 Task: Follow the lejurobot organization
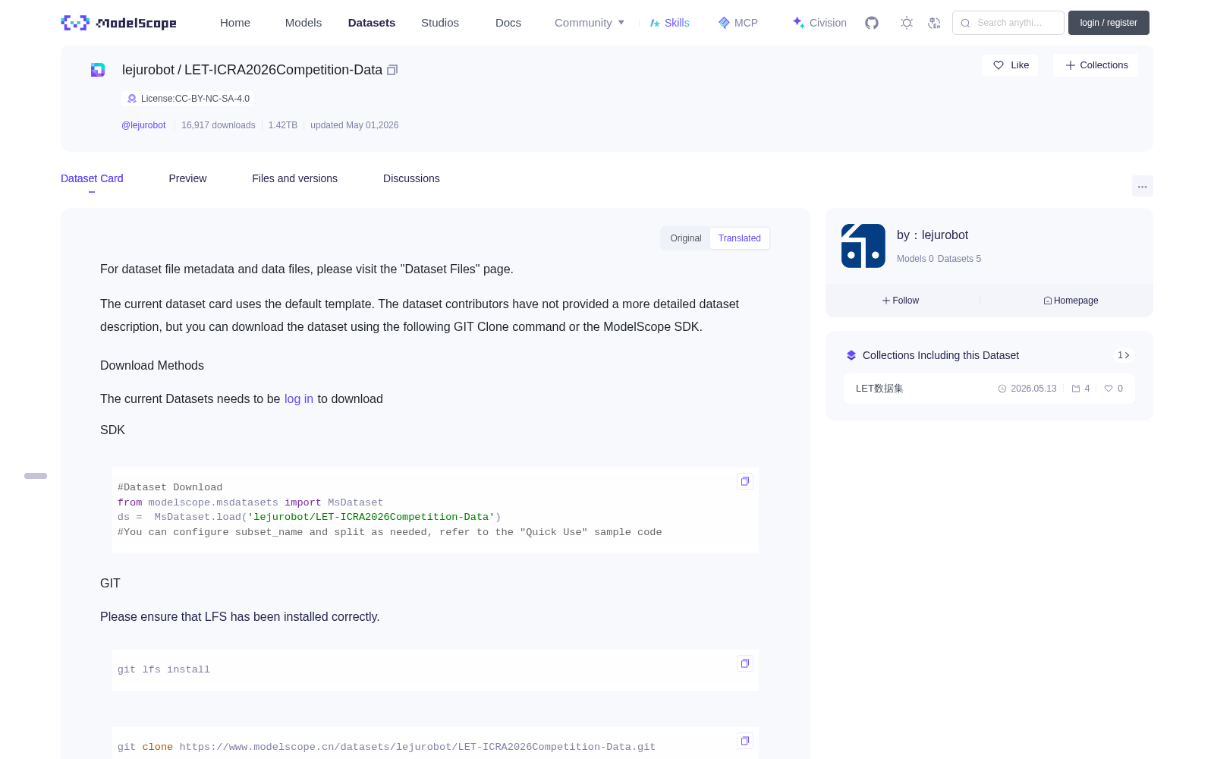901,301
